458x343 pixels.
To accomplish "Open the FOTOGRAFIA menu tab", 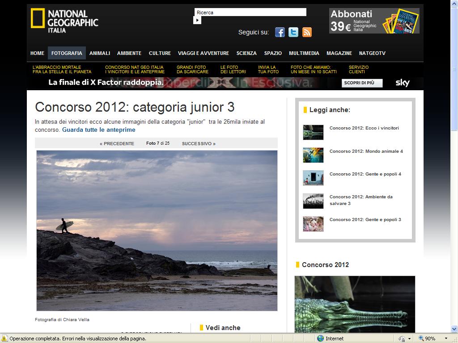I will click(x=67, y=53).
